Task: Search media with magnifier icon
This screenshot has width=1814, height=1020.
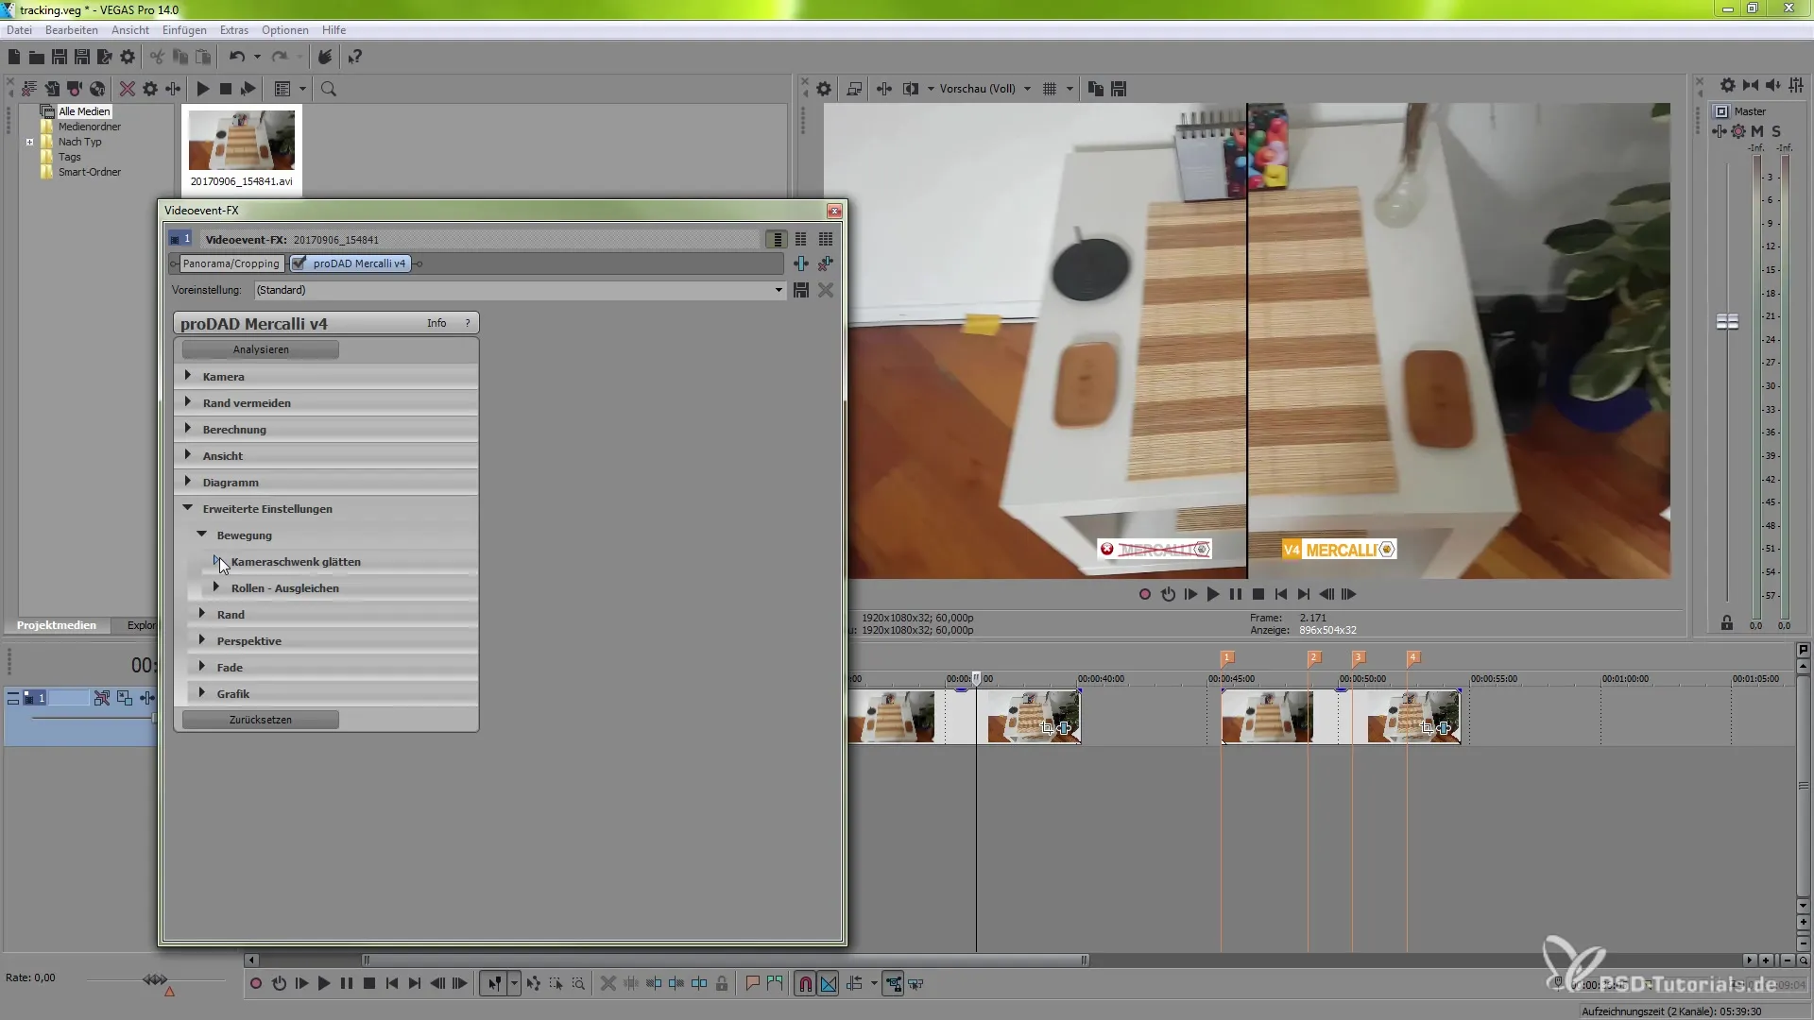Action: [329, 89]
